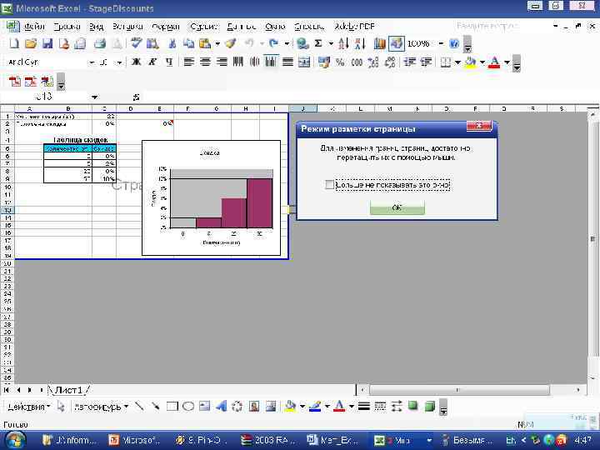Increase decimal places icon
Viewport: 600px width, 450px height.
pos(373,62)
